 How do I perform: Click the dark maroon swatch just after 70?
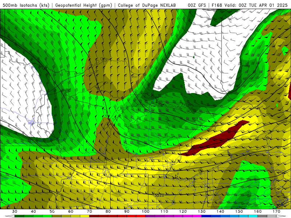(94, 216)
